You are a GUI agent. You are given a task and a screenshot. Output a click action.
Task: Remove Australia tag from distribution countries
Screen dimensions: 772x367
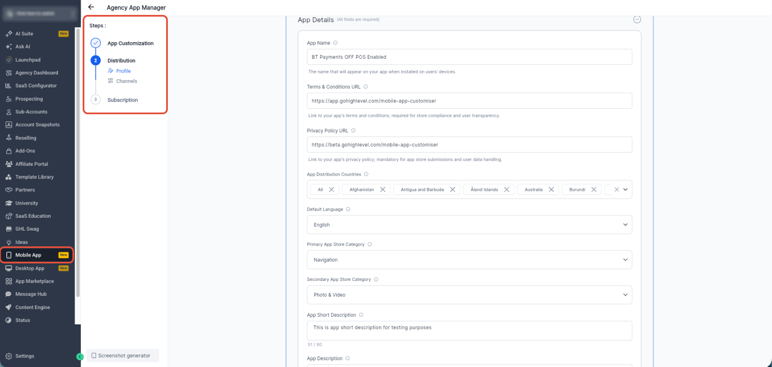551,190
